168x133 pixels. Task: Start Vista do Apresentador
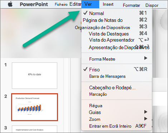[116, 40]
